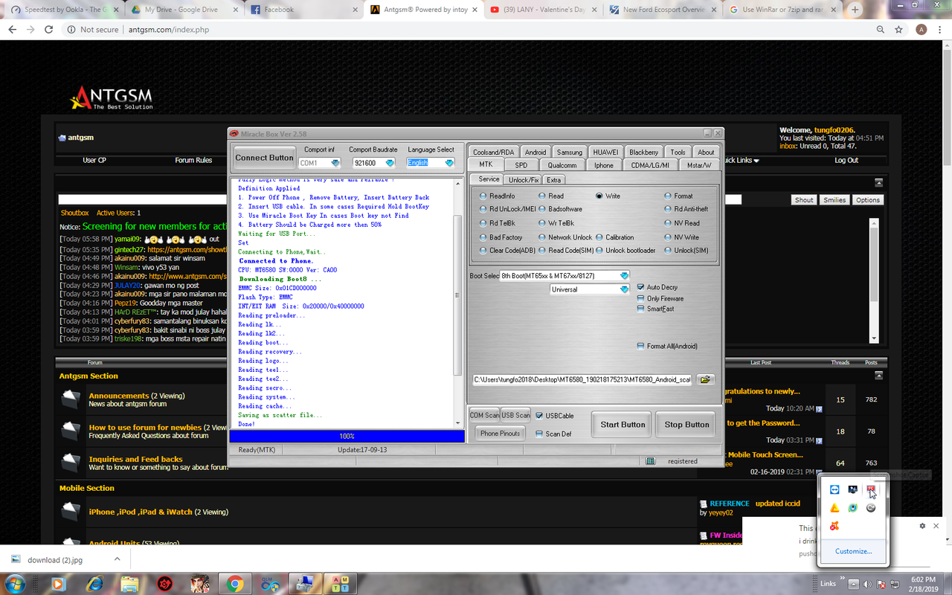Click the log window vertical scrollbar
Image resolution: width=952 pixels, height=595 pixels.
click(457, 303)
